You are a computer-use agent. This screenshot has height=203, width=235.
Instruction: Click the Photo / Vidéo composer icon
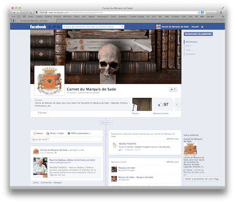pos(48,134)
